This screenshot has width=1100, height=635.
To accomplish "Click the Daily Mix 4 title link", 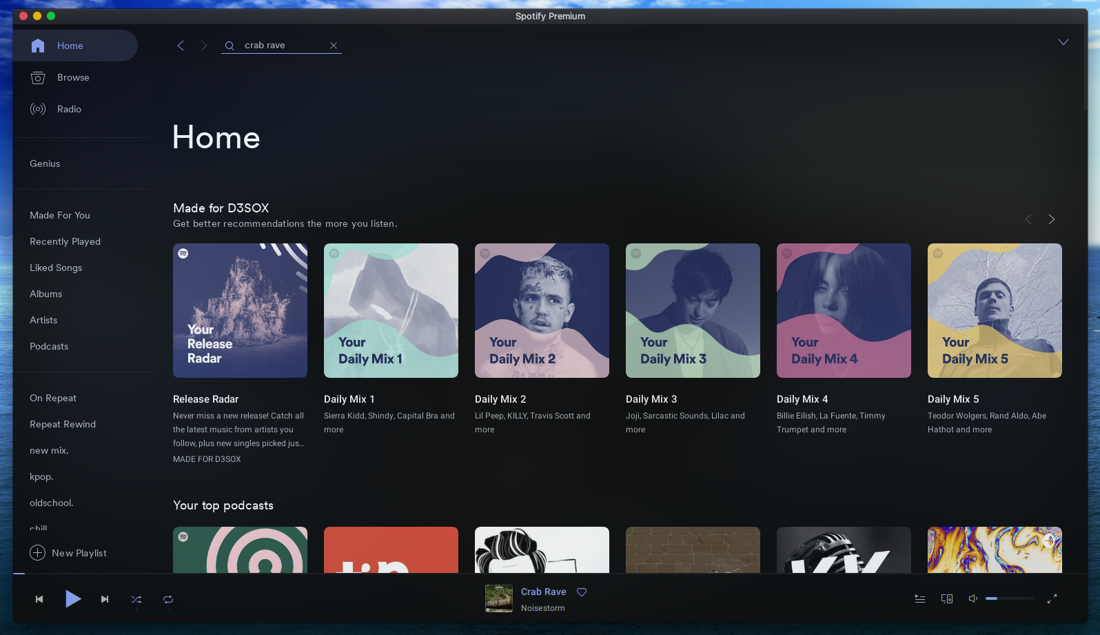I will [802, 399].
